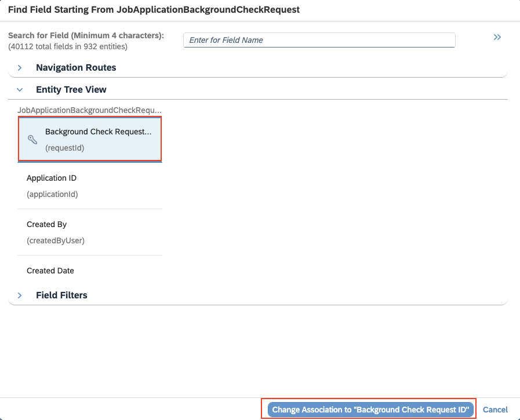Screen dimensions: 520x420
Task: Expand the Navigation Routes section
Action: click(20, 68)
